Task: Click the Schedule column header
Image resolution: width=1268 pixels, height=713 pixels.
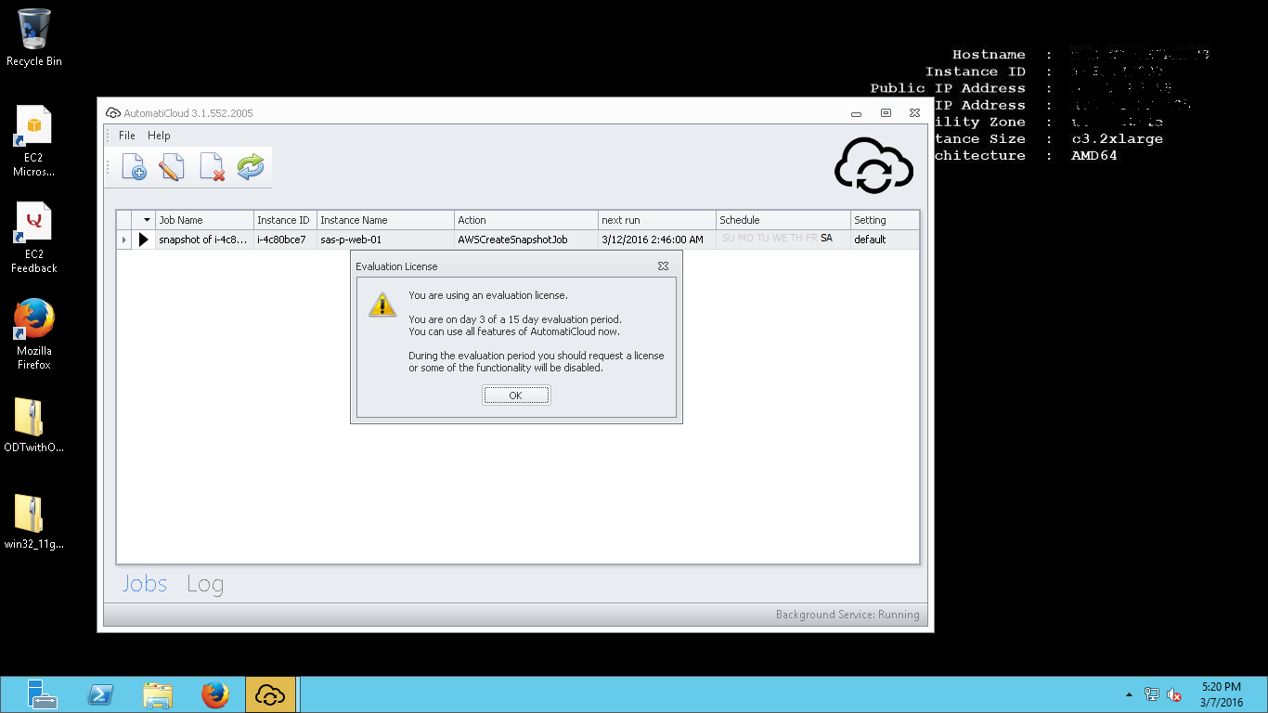Action: click(783, 220)
